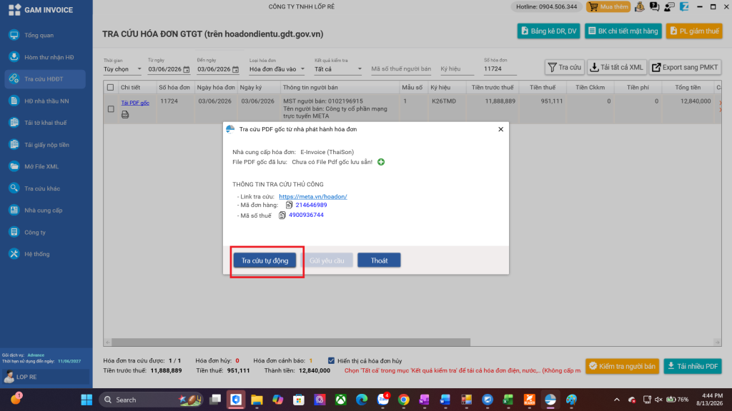Image resolution: width=732 pixels, height=411 pixels.
Task: Open Hòm thư nhận HĐ in sidebar
Action: click(45, 57)
